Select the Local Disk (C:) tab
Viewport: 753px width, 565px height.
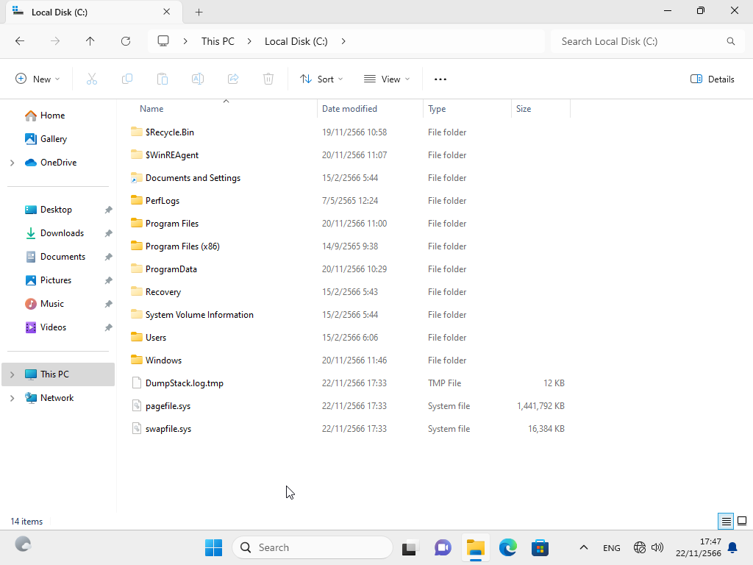(x=81, y=12)
